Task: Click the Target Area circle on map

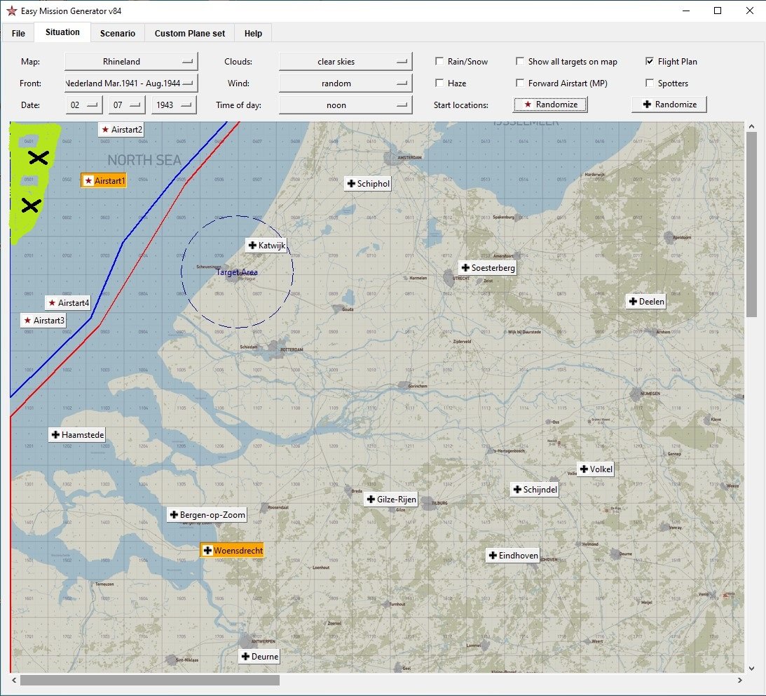Action: 237,272
